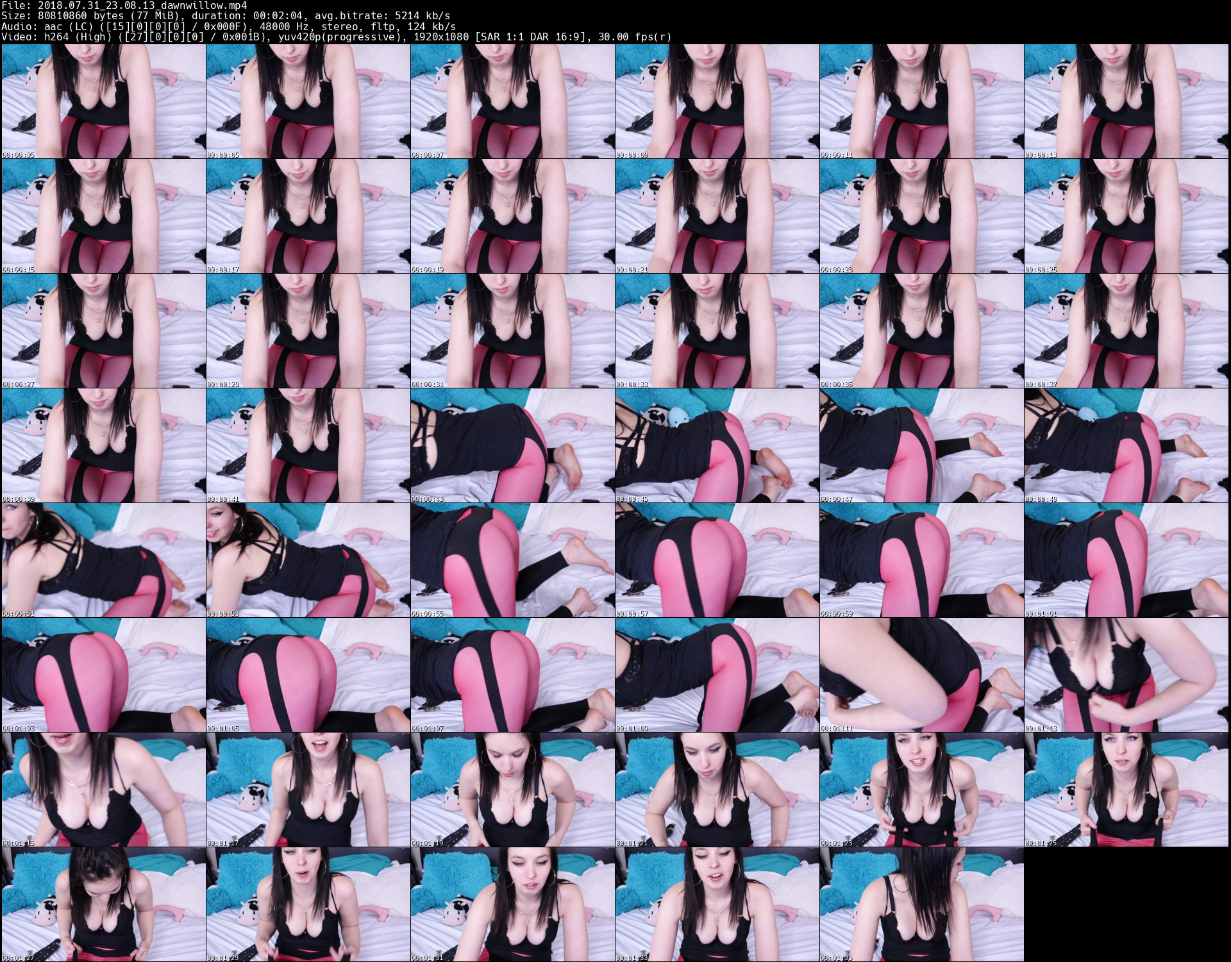Pick the thumbnail at 00:00:17
Screen dimensions: 1231x962
pyautogui.click(x=308, y=216)
